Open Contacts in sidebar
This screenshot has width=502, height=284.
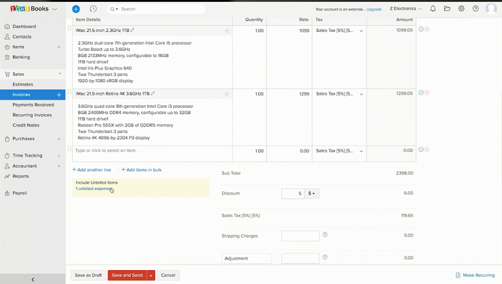[x=22, y=37]
